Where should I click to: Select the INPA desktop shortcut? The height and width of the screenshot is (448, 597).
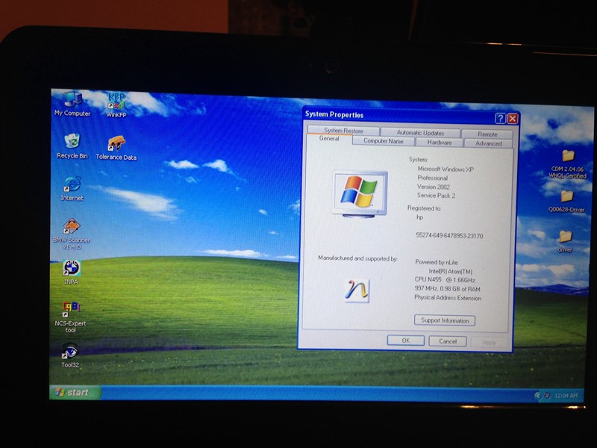coord(71,272)
